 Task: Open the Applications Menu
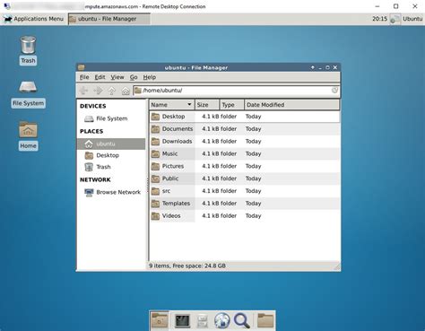click(33, 19)
